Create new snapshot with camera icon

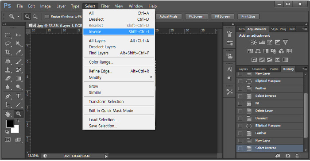(288, 156)
